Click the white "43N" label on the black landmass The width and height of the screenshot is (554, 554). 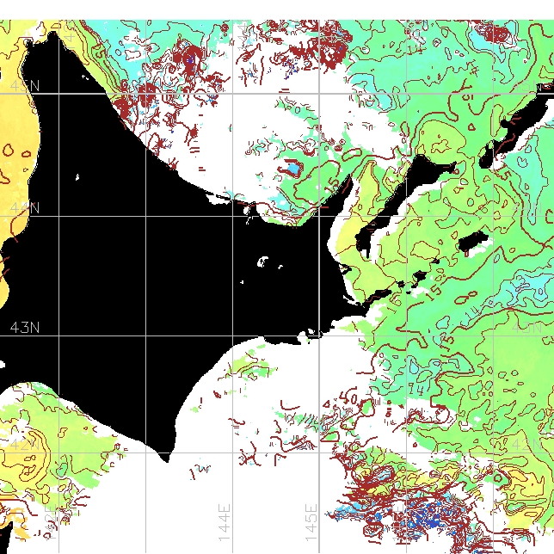pyautogui.click(x=25, y=328)
